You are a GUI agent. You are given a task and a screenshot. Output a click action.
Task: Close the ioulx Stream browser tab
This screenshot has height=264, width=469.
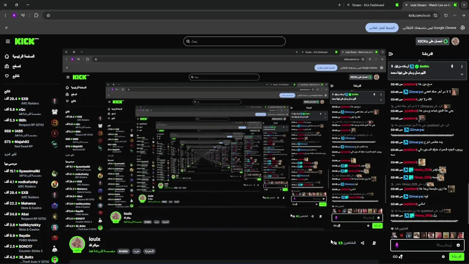point(406,5)
